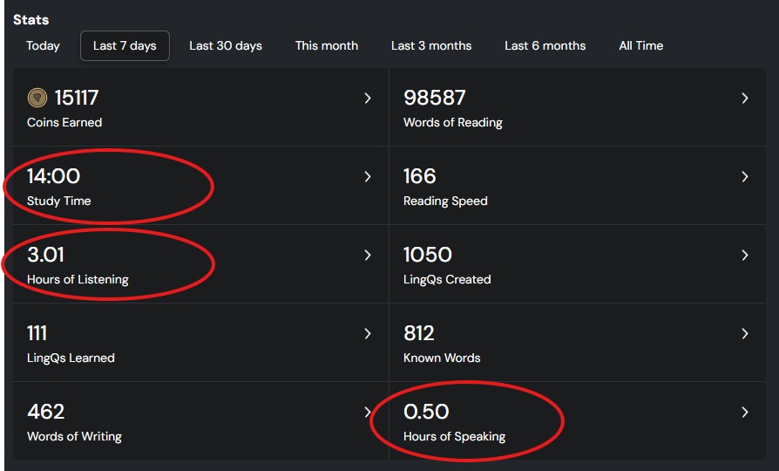Select the Last 7 days tab
779x471 pixels.
click(125, 45)
